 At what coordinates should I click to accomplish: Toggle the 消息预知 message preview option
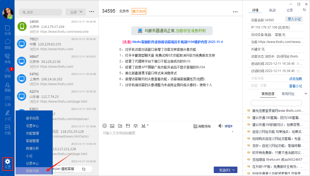(202, 126)
